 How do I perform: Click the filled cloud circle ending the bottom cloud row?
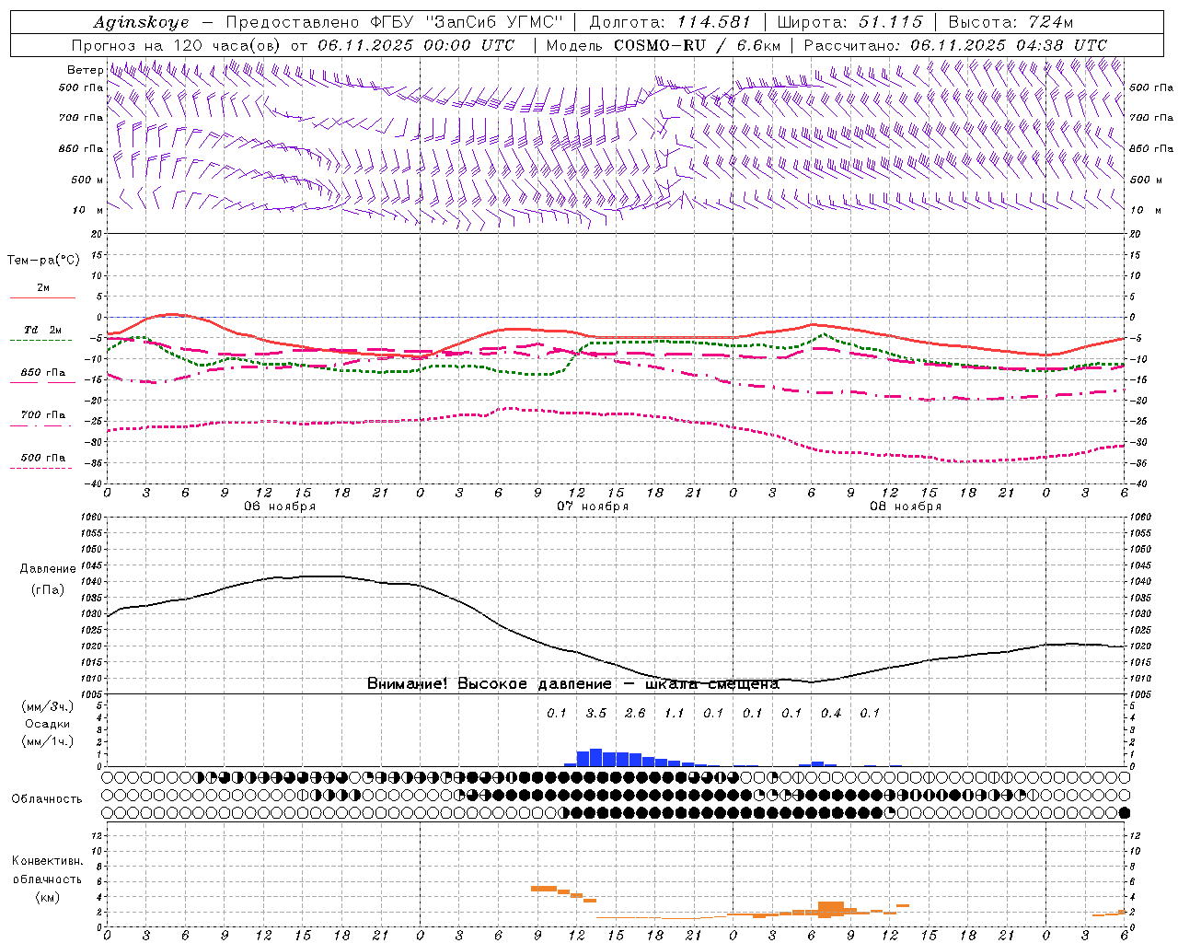pos(1124,812)
